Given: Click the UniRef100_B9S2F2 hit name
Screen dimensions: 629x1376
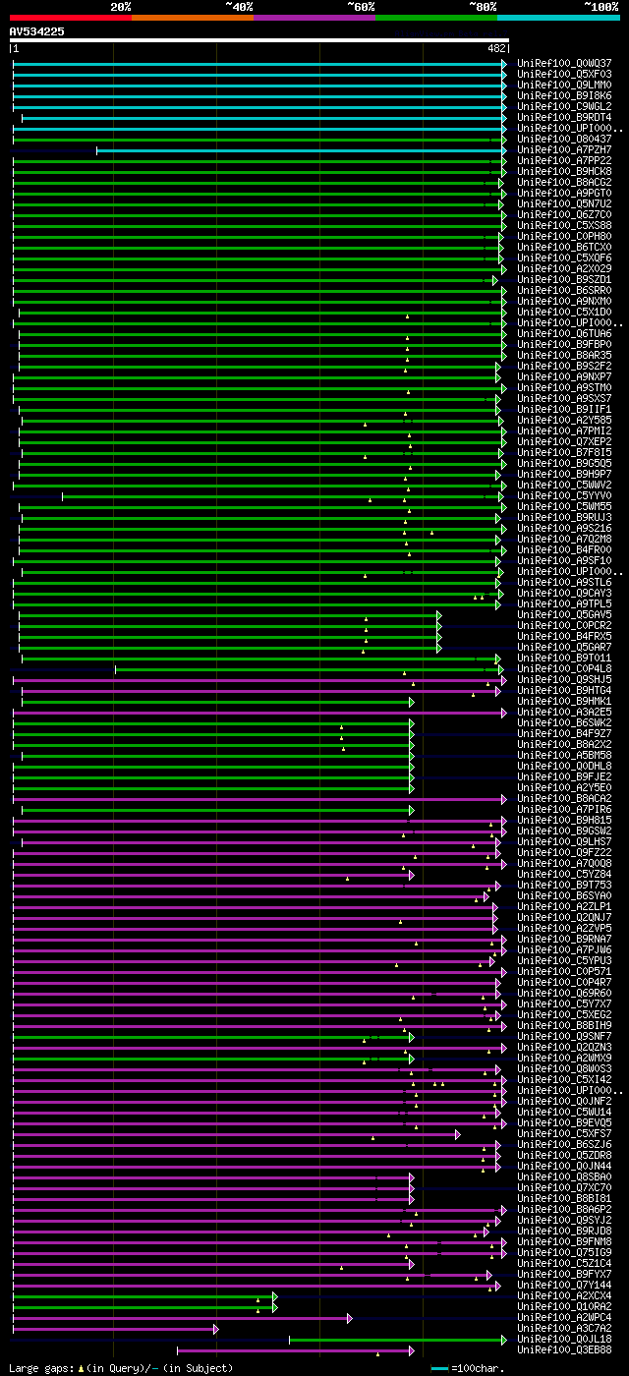Looking at the screenshot, I should [564, 366].
